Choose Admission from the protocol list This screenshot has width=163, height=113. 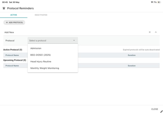pyautogui.click(x=53, y=48)
